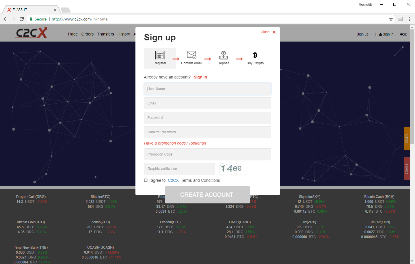The height and width of the screenshot is (264, 415).
Task: Close the Sign up dialog
Action: coord(268,32)
